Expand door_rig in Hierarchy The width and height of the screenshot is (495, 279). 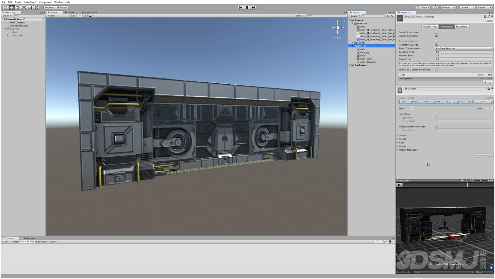[x=8, y=35]
